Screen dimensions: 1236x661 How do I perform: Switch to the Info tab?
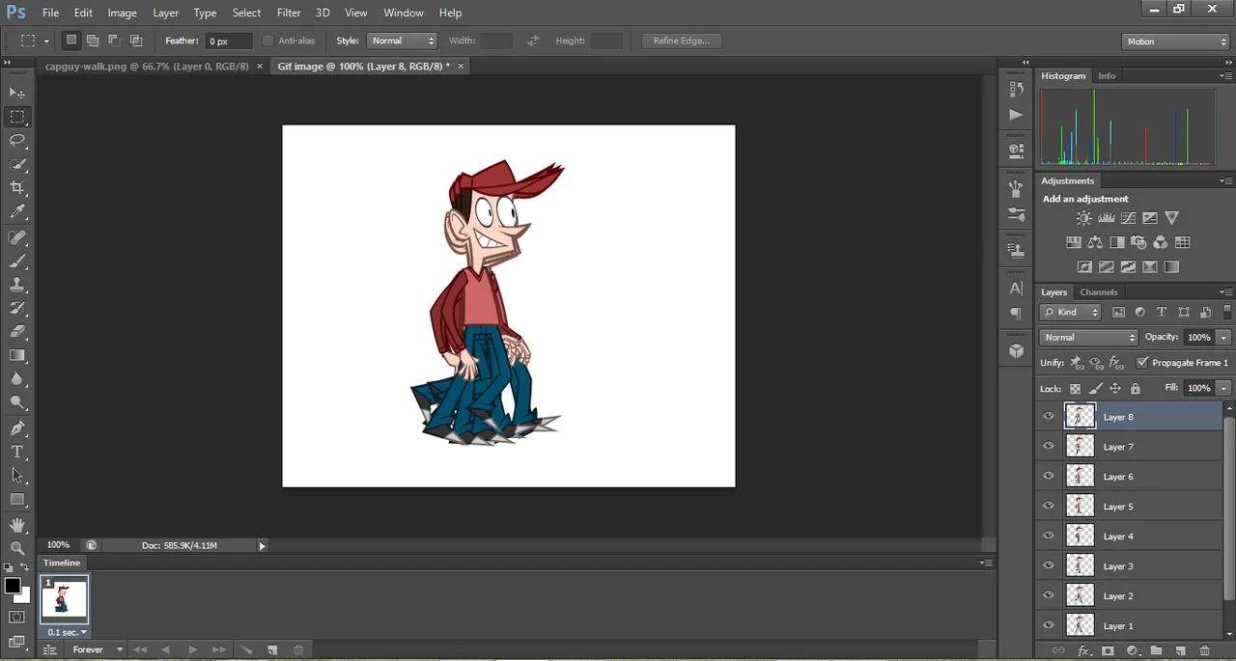(1107, 75)
